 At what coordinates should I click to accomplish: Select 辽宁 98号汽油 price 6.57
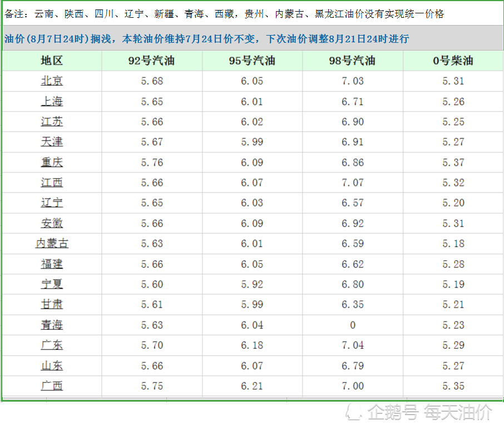pos(353,203)
